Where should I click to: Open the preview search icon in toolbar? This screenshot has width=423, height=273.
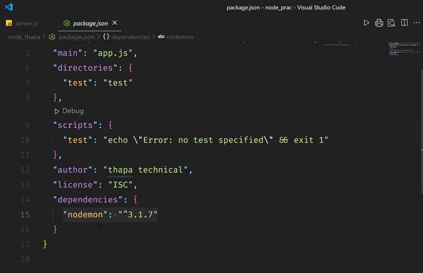point(391,23)
